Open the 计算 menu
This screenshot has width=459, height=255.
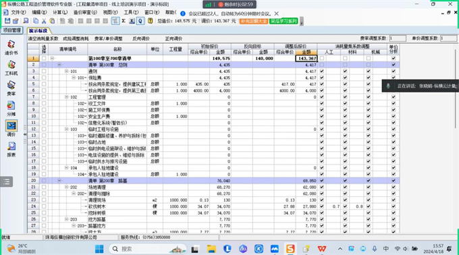(x=59, y=12)
